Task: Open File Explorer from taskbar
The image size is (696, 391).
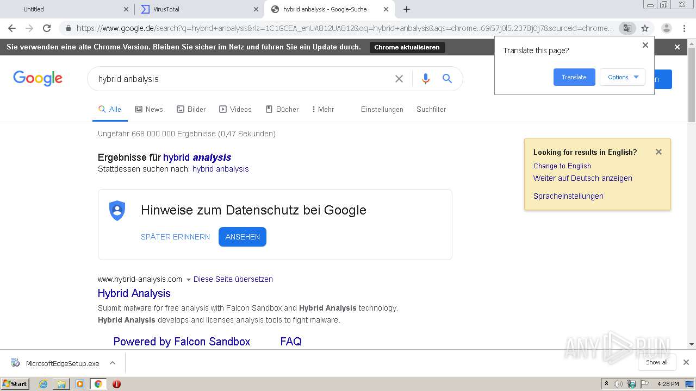Action: pyautogui.click(x=61, y=384)
